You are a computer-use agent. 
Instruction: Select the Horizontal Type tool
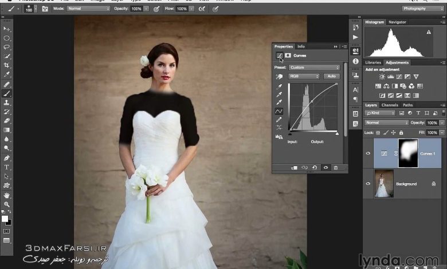[x=7, y=167]
